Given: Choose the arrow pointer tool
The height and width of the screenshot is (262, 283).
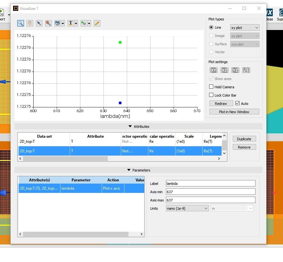Looking at the screenshot, I should (x=39, y=23).
